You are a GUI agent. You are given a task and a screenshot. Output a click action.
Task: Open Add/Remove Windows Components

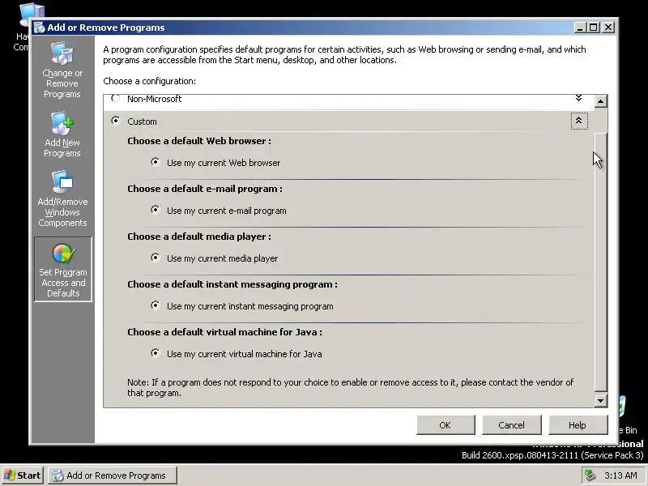coord(62,198)
